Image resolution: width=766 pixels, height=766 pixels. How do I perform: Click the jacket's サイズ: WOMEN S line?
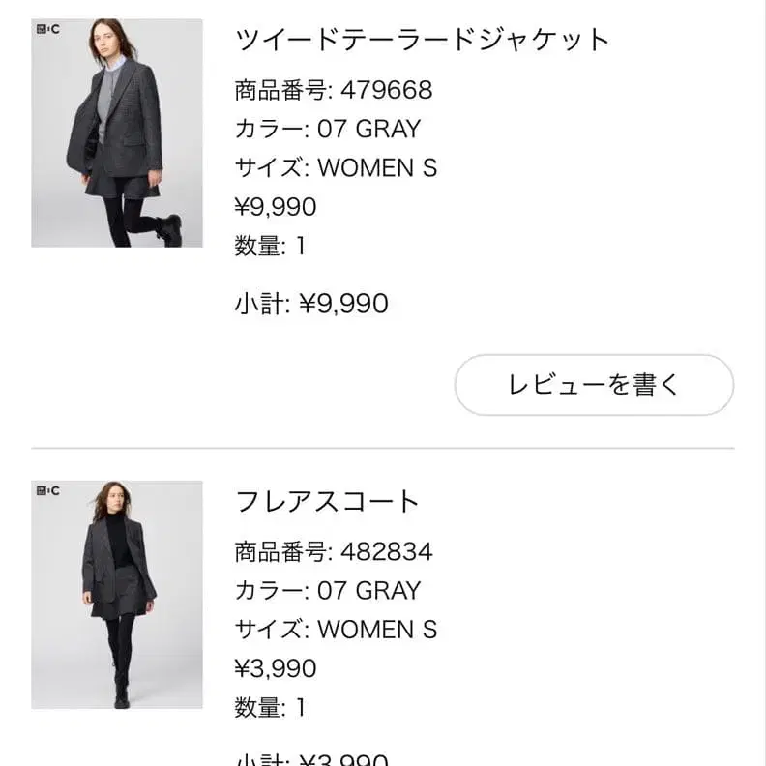click(x=336, y=168)
